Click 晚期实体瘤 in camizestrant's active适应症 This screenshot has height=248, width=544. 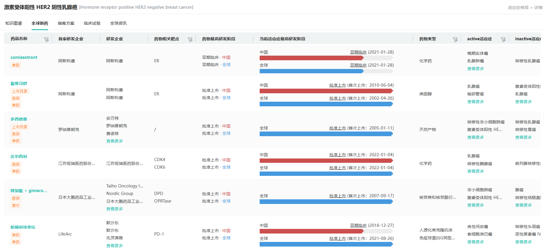[x=478, y=53]
